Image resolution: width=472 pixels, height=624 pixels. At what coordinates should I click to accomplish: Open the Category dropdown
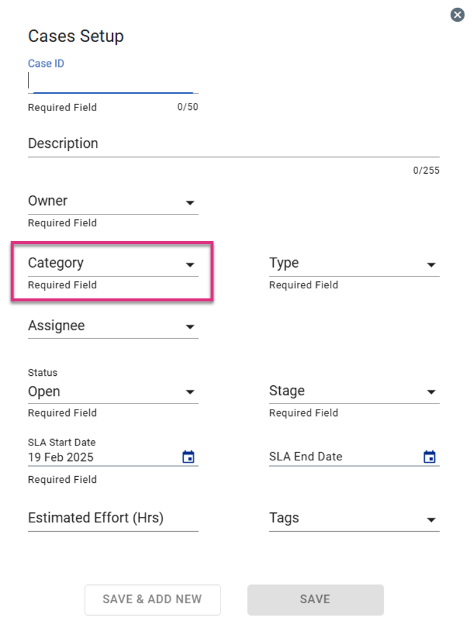tap(113, 264)
